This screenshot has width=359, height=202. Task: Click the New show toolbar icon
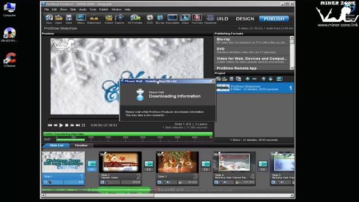point(49,19)
